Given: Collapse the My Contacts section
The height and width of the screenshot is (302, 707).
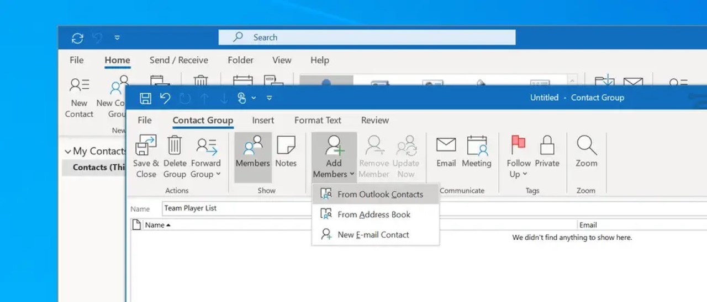Looking at the screenshot, I should pos(68,152).
